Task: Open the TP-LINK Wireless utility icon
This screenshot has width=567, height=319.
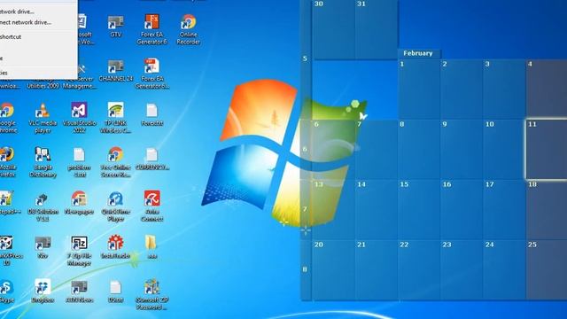Action: 116,118
